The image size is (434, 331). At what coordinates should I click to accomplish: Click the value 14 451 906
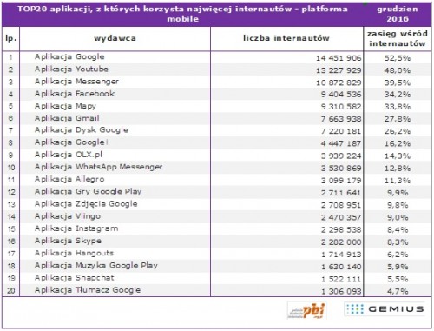point(339,58)
